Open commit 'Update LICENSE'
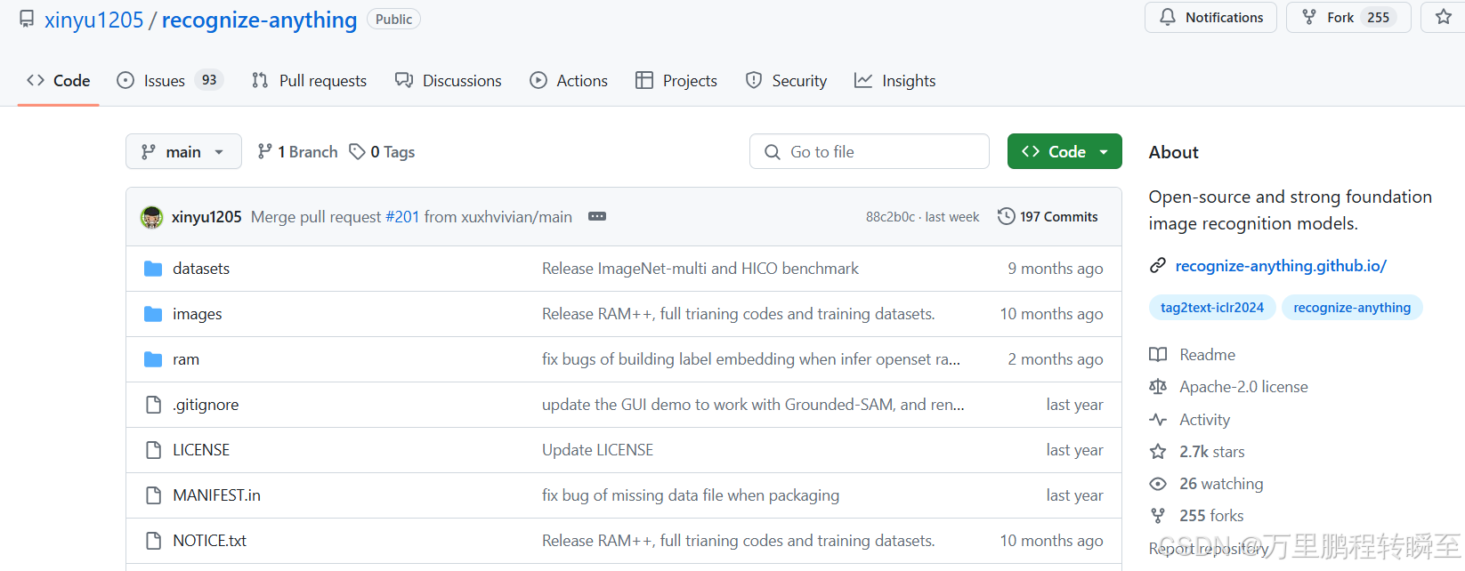This screenshot has height=571, width=1465. pos(597,450)
